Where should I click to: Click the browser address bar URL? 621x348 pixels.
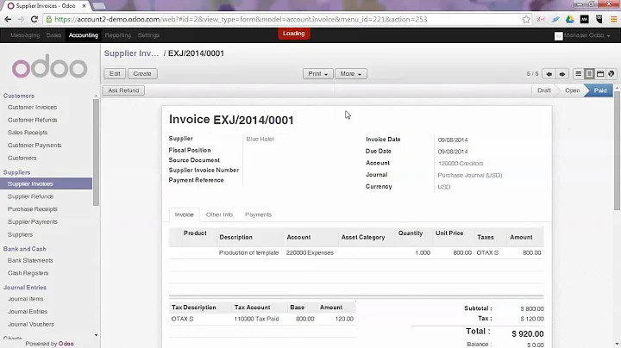click(241, 19)
